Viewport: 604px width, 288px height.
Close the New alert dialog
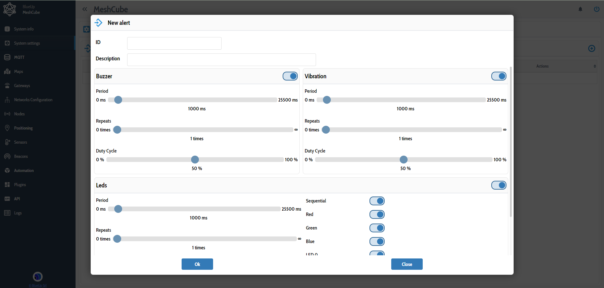[407, 264]
